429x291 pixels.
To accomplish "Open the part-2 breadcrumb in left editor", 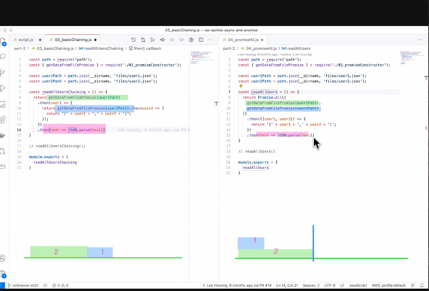I will pos(20,48).
